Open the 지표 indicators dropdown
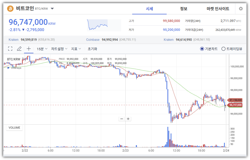This screenshot has width=250, height=160. pyautogui.click(x=76, y=49)
